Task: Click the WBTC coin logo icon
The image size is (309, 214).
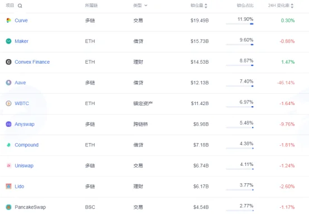Action: (8, 103)
